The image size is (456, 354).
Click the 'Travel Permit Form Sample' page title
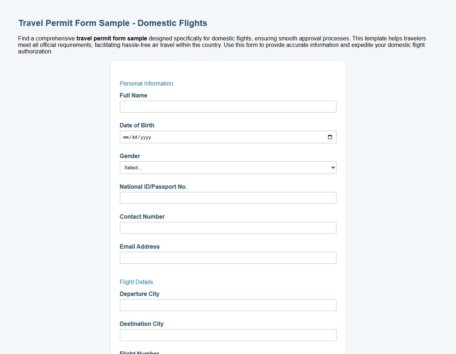(x=112, y=23)
